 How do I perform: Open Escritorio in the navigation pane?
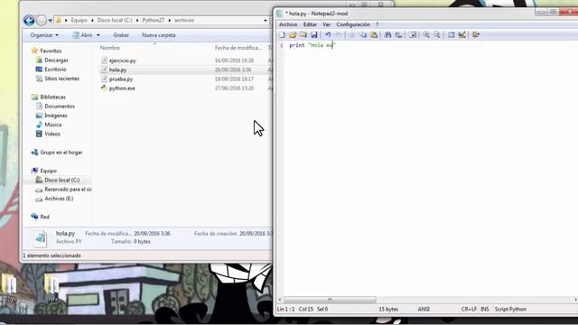[x=55, y=70]
